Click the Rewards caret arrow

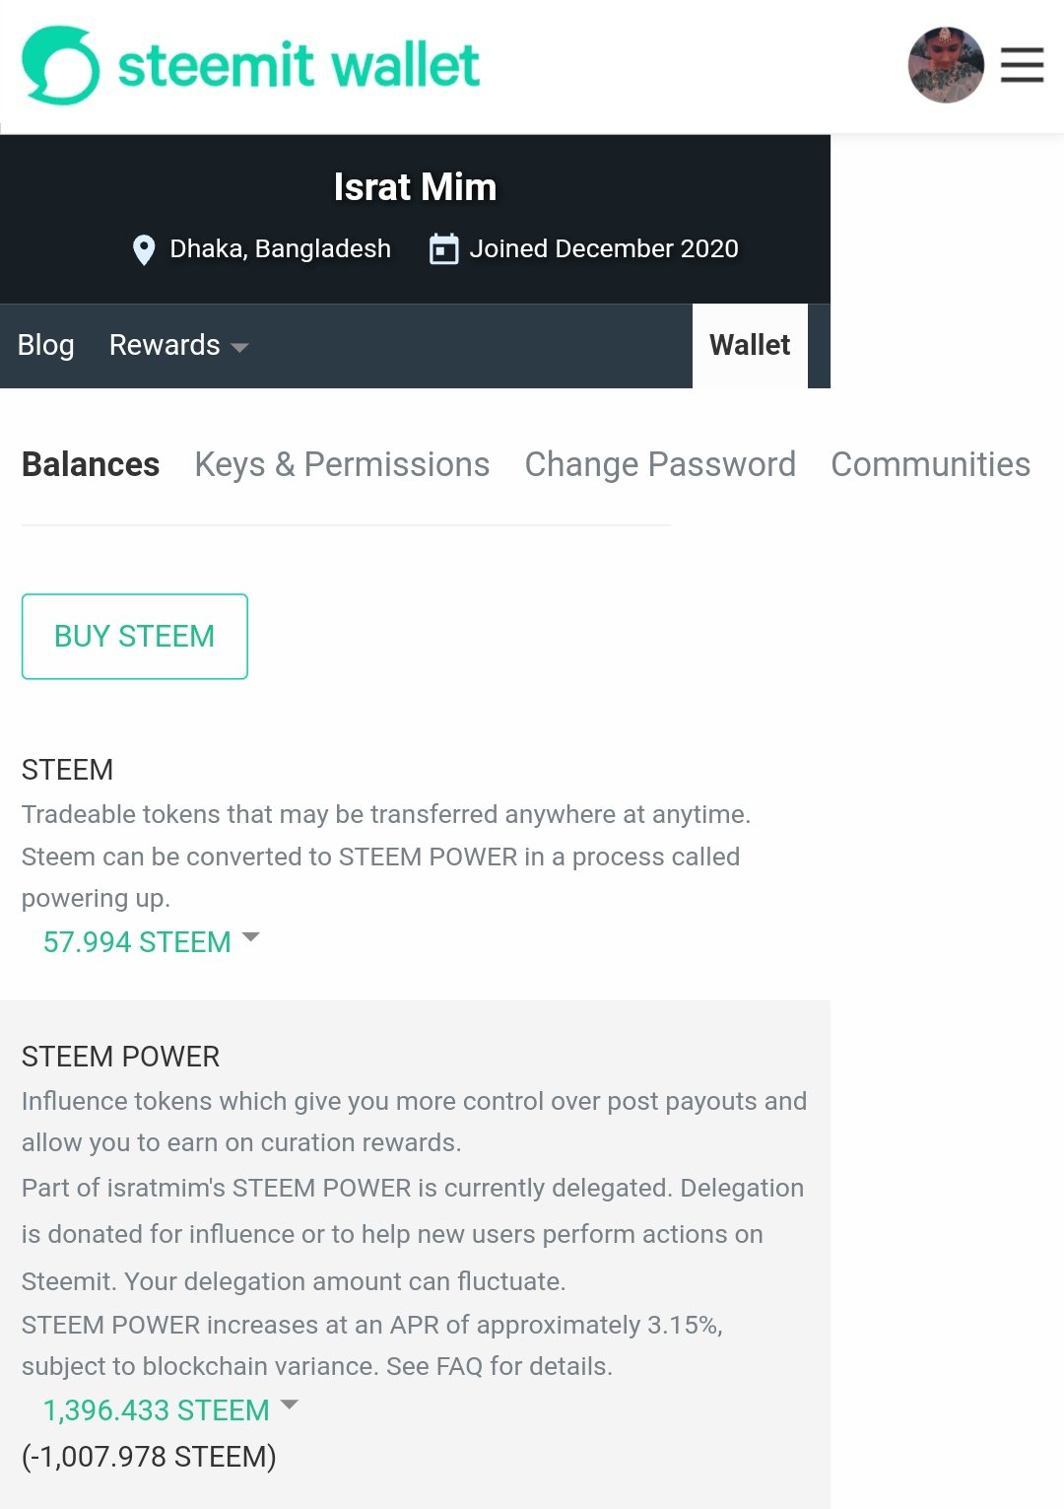click(x=239, y=348)
